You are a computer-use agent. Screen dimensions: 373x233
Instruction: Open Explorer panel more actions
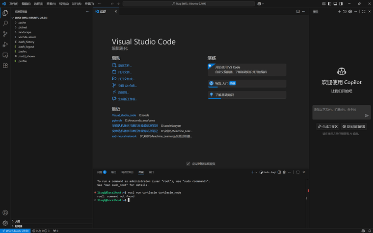coord(88,11)
